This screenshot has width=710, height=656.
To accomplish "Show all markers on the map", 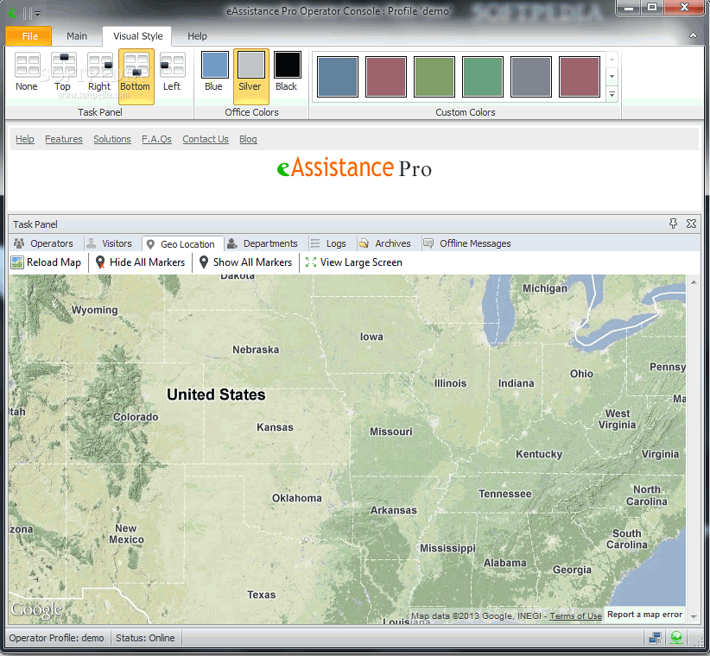I will click(x=246, y=262).
